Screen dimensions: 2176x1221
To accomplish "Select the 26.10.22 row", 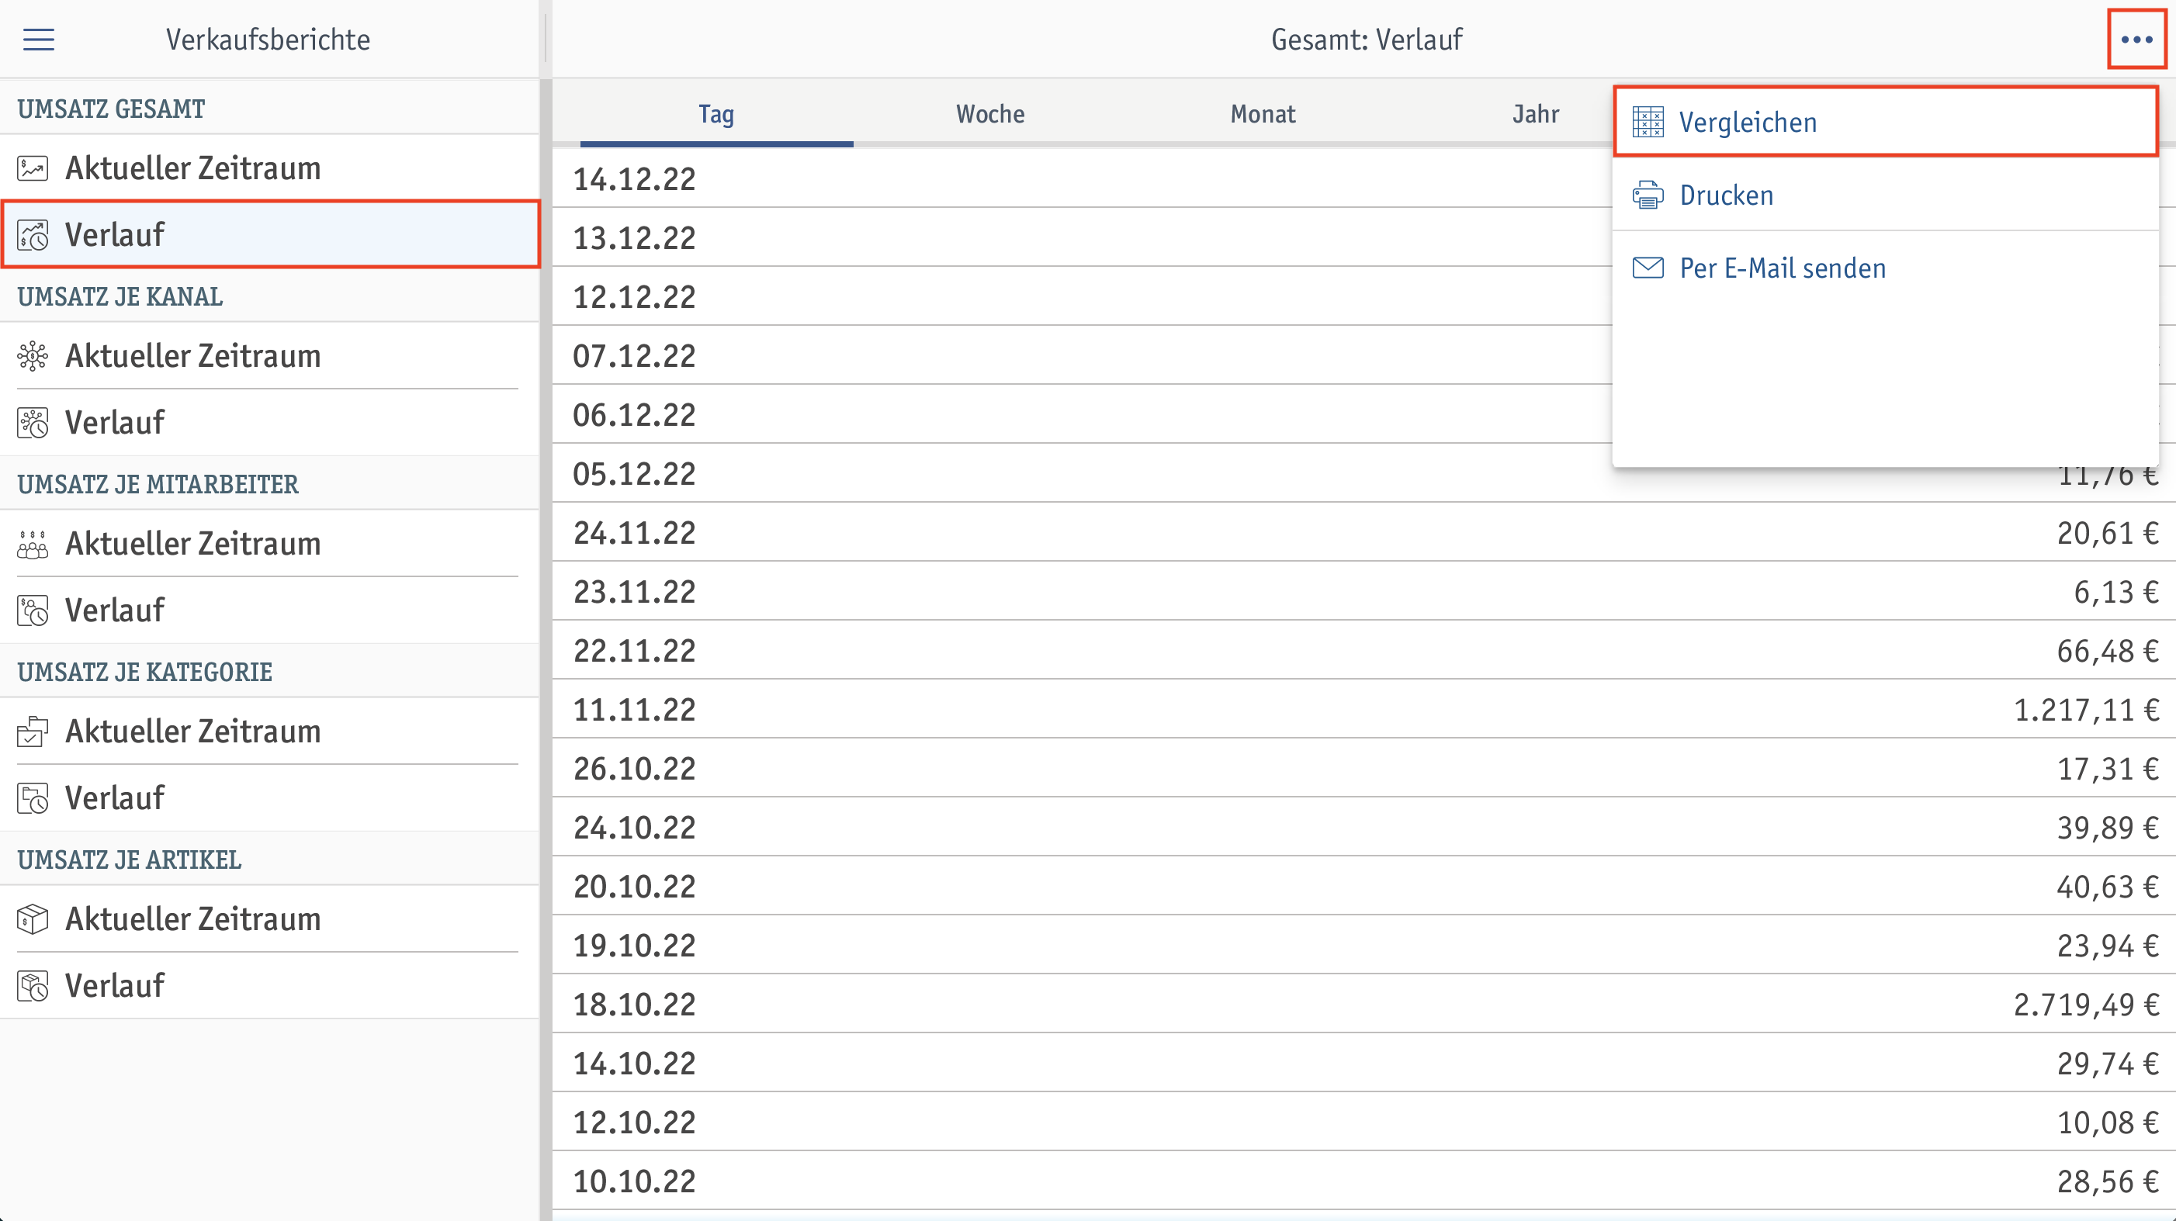I will [x=1363, y=769].
